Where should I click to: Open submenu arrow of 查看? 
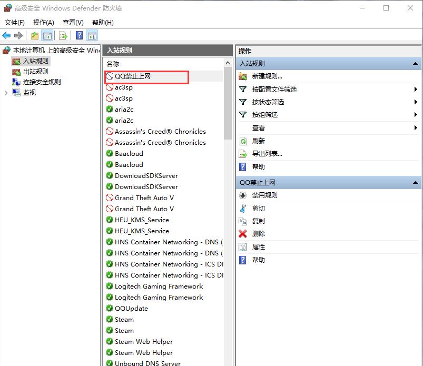click(x=416, y=127)
